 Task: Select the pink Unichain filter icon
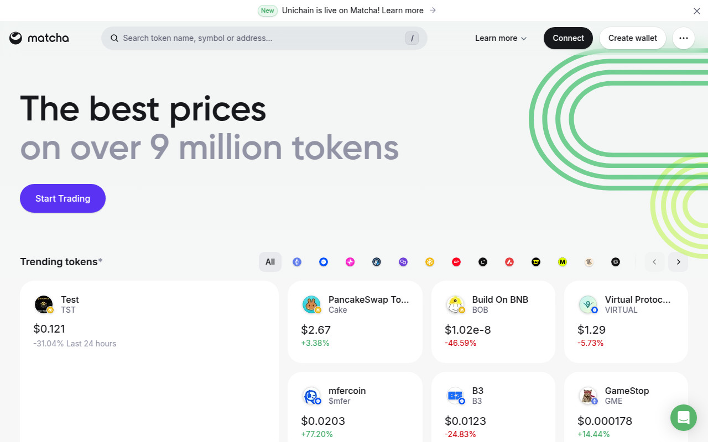coord(350,262)
